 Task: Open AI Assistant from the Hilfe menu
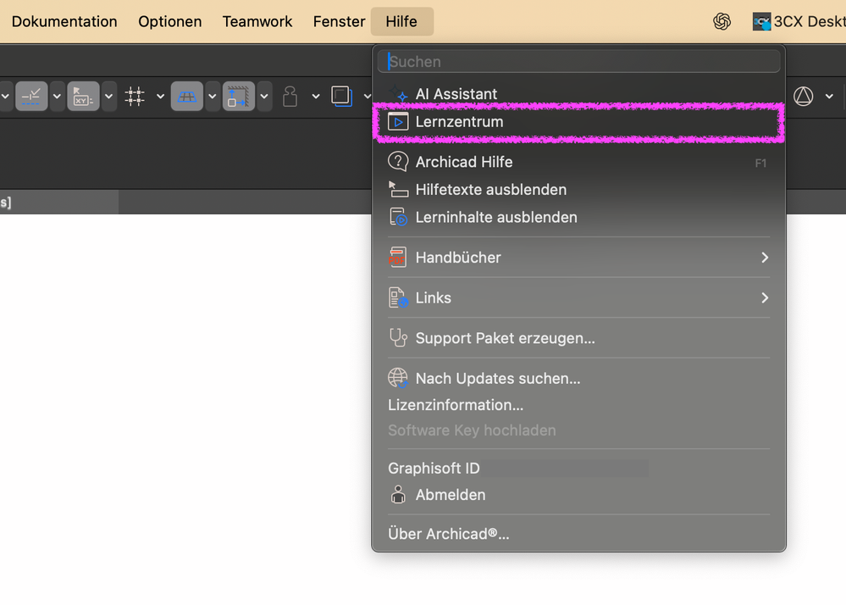[456, 94]
